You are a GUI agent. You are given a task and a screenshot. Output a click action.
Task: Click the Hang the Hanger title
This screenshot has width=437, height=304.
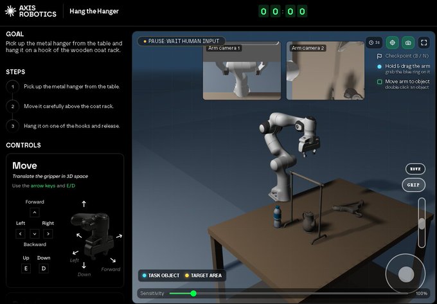click(94, 12)
